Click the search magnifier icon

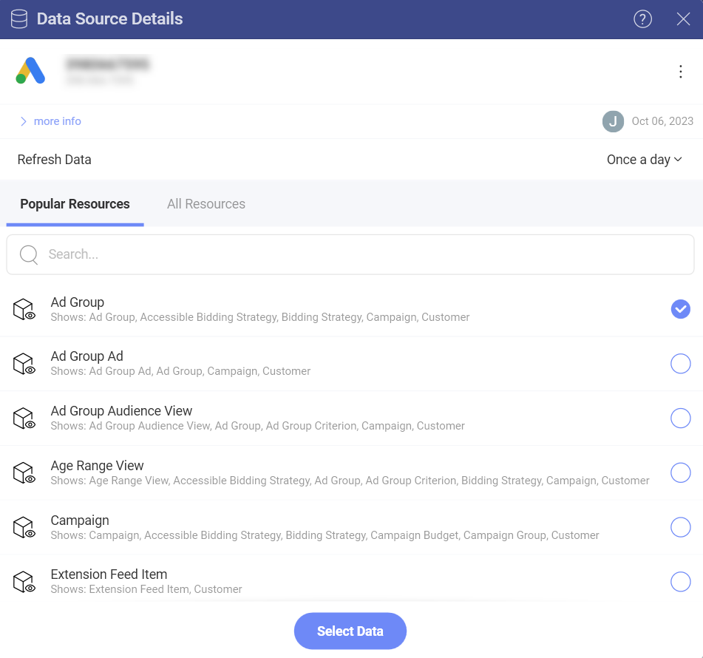(29, 255)
